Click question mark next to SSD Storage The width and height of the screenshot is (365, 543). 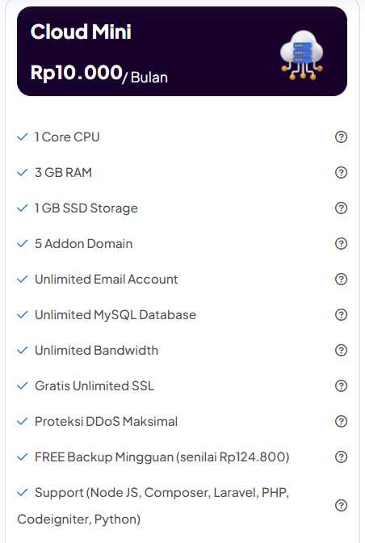click(x=341, y=208)
